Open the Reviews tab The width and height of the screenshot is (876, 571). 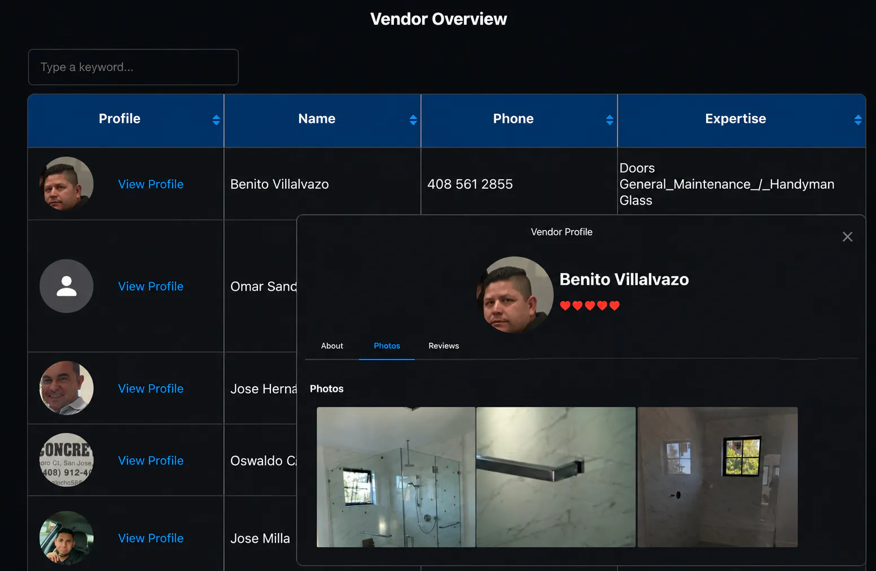coord(444,346)
